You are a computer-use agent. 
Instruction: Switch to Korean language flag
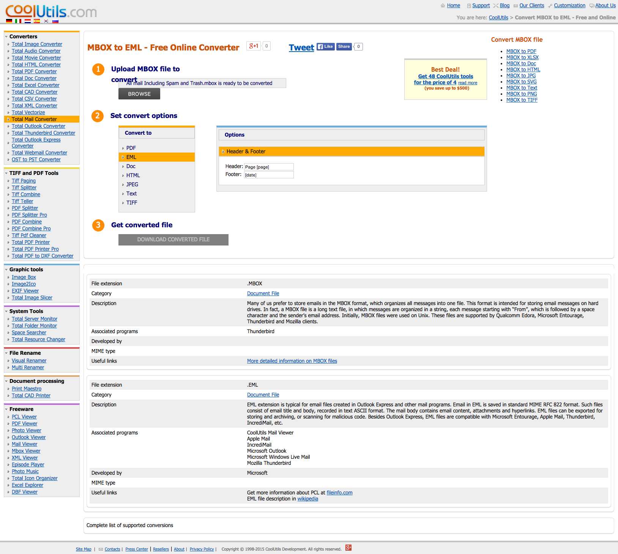click(46, 21)
